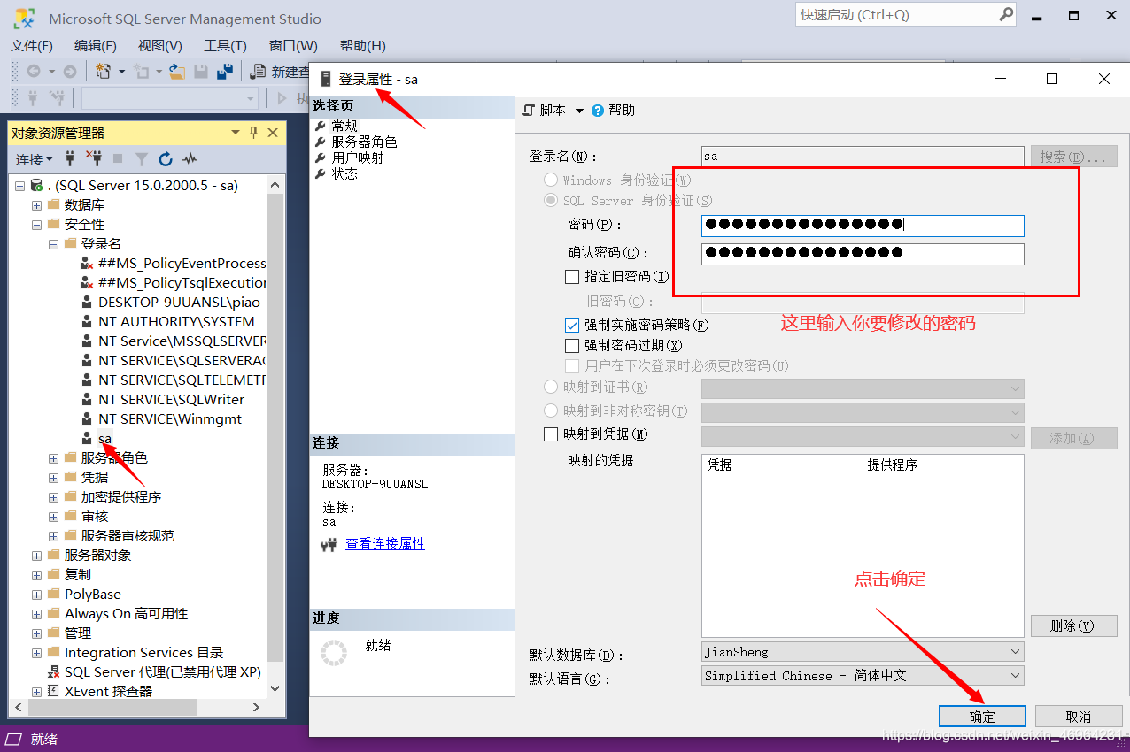The height and width of the screenshot is (752, 1130).
Task: Open the 连接 dropdown in Object Explorer
Action: coord(35,159)
